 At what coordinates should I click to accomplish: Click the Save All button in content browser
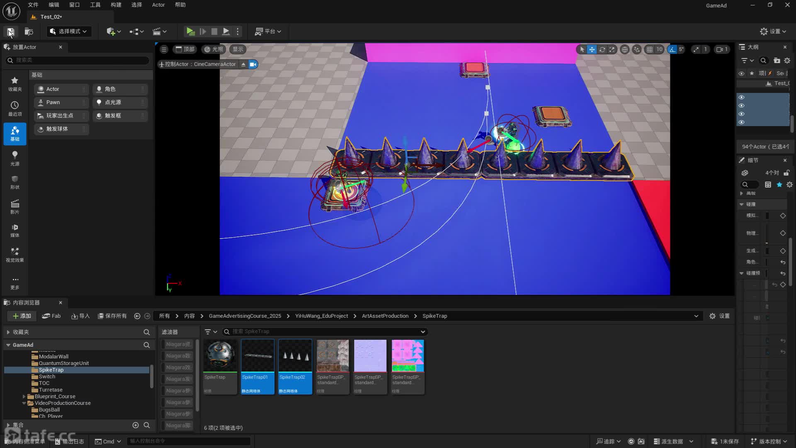[112, 316]
